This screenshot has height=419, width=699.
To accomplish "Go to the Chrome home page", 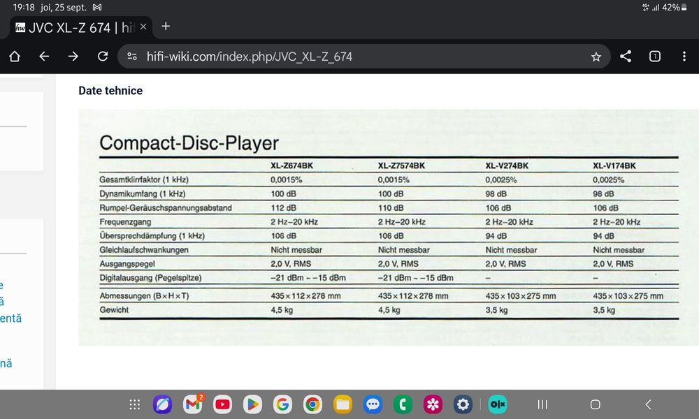I will [x=15, y=57].
